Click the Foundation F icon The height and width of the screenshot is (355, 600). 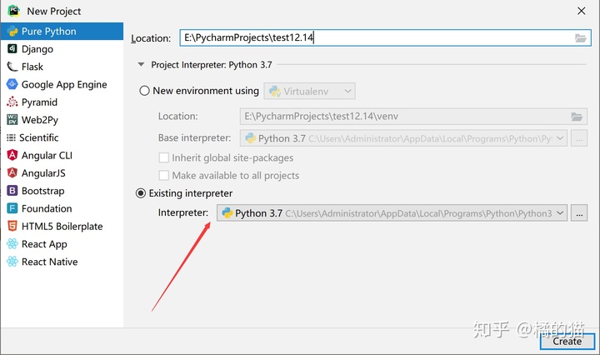point(12,208)
